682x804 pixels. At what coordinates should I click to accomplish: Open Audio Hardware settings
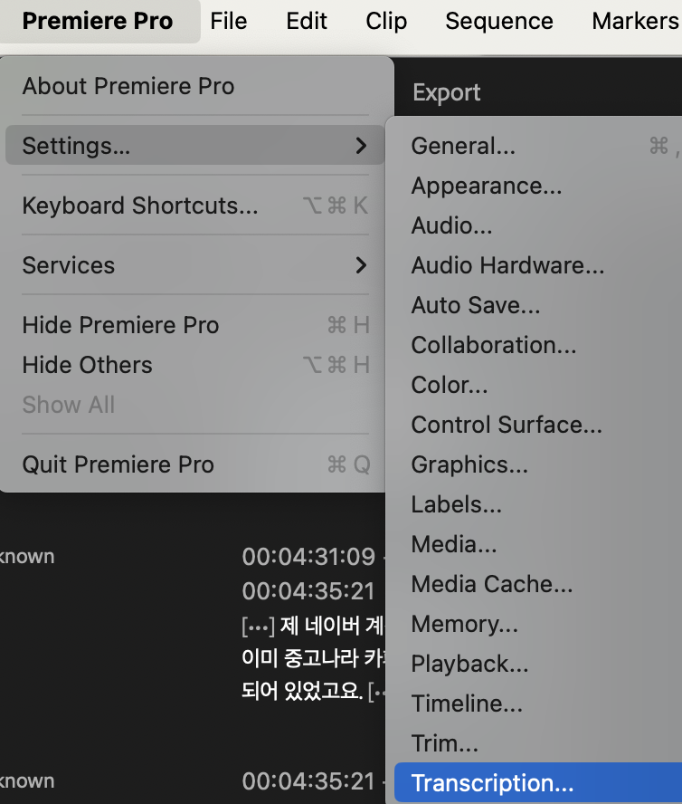[538, 265]
